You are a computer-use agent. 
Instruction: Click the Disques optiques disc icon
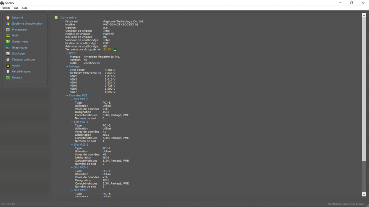click(x=8, y=60)
